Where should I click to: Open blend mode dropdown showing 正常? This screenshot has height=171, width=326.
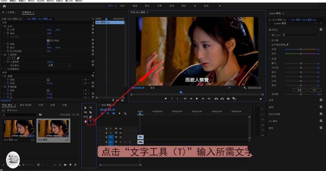(x=59, y=65)
